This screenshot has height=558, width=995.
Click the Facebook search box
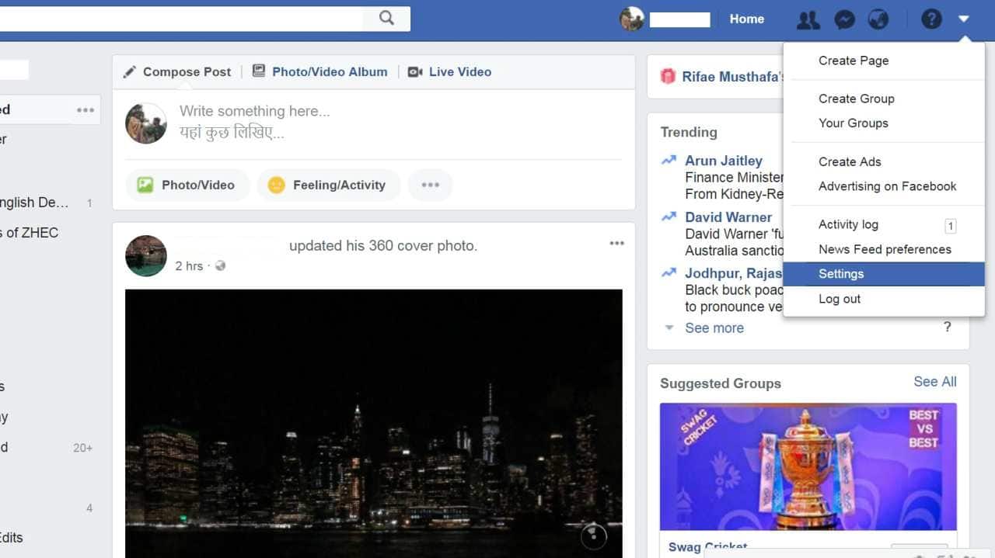[180, 19]
